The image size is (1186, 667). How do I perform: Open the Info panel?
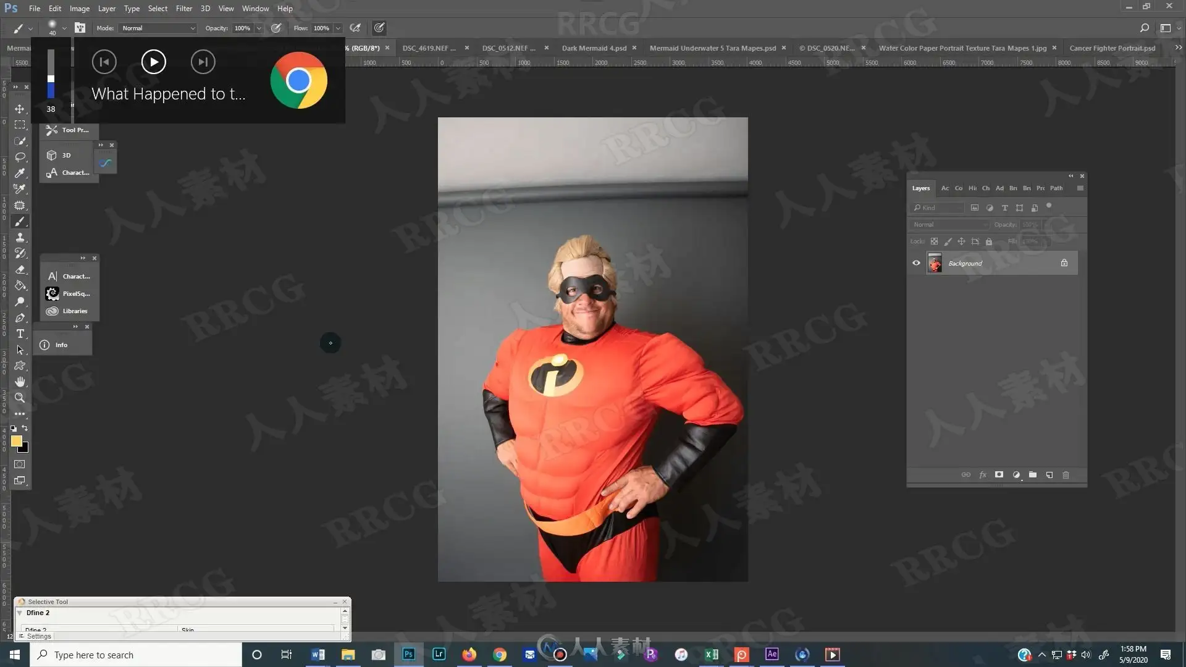(x=62, y=345)
